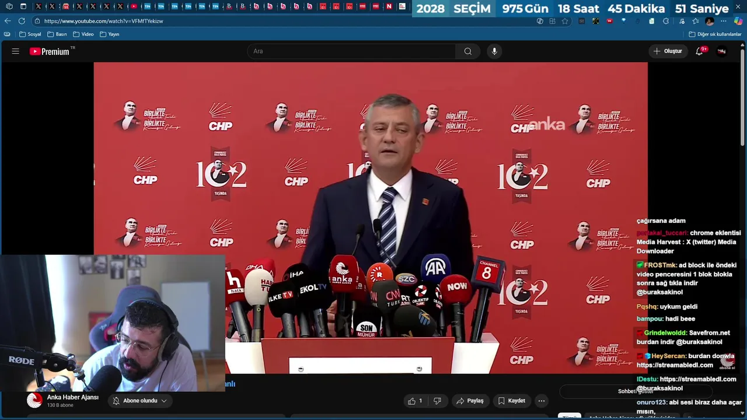Like the video with thumbs up

(x=416, y=401)
